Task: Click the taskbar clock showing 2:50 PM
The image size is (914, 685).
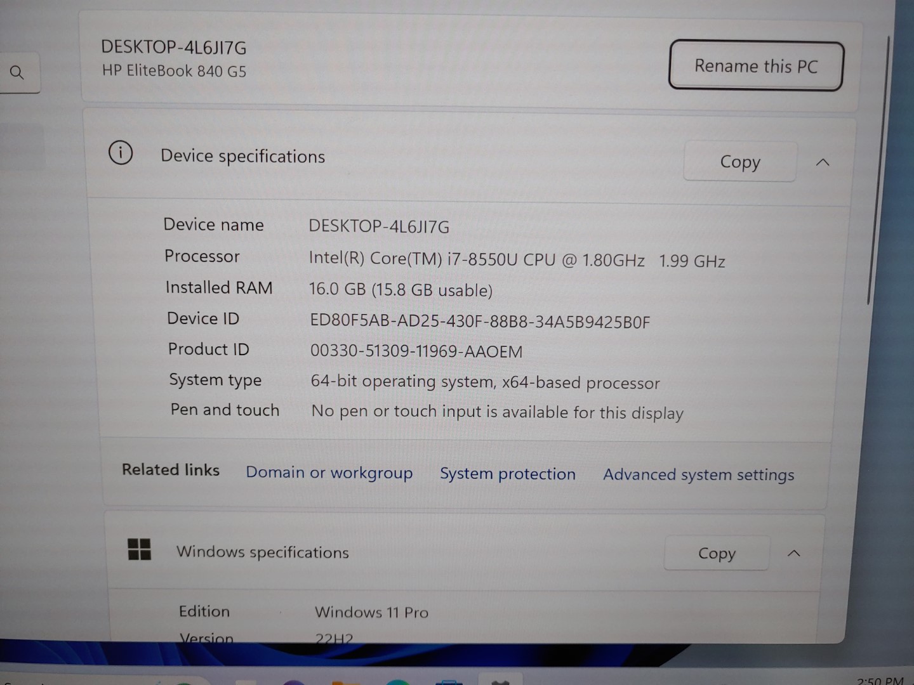Action: pyautogui.click(x=880, y=680)
